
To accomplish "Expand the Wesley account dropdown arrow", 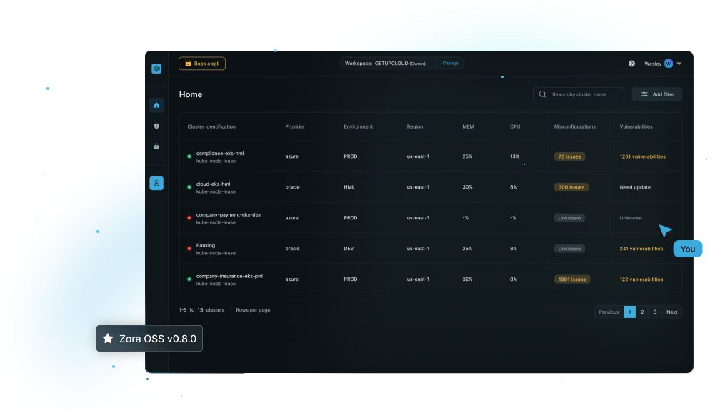I will 679,64.
